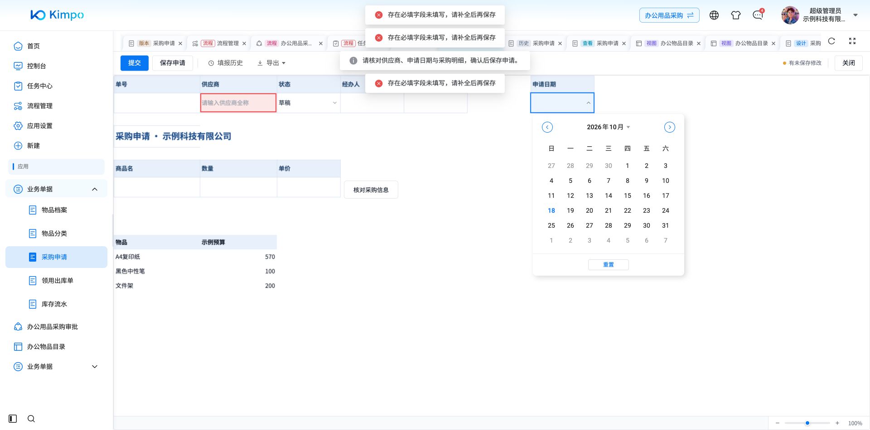Click the 关闭 button
The height and width of the screenshot is (430, 870).
pos(849,63)
